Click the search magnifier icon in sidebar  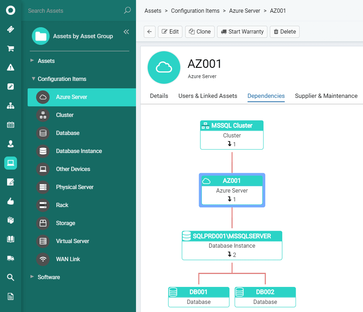[x=10, y=277]
